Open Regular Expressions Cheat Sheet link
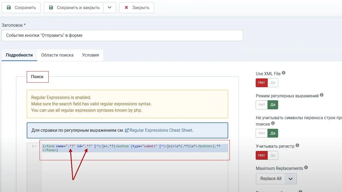Image resolution: width=342 pixels, height=192 pixels. point(161,130)
